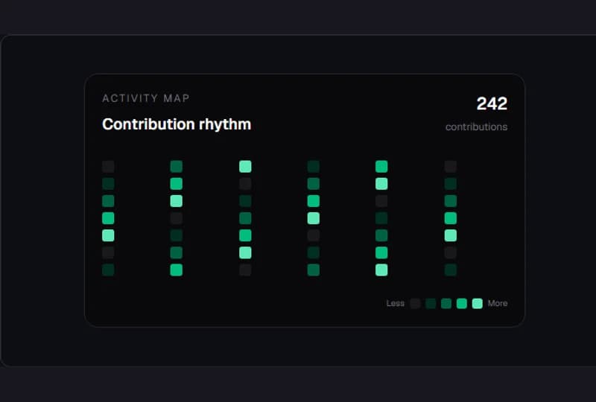Image resolution: width=596 pixels, height=402 pixels.
Task: Click the 'Contribution rhythm' title
Action: 177,124
